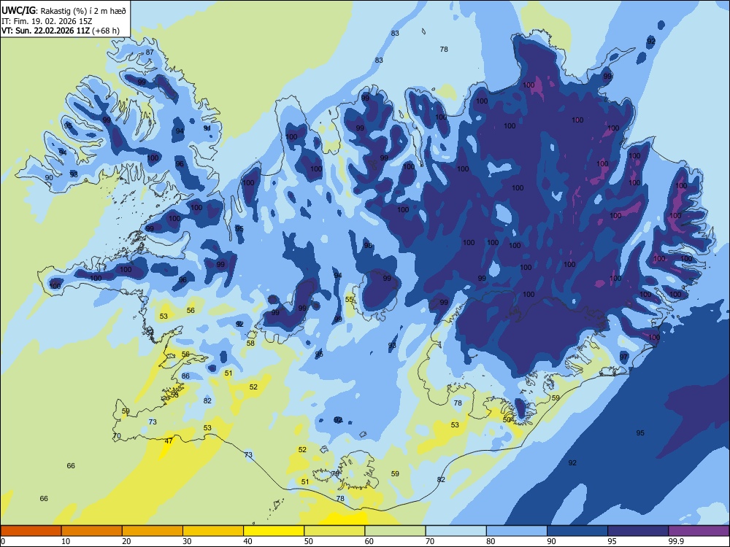The width and height of the screenshot is (730, 547).
Task: Click the legend scale label '99.9'
Action: 675,541
